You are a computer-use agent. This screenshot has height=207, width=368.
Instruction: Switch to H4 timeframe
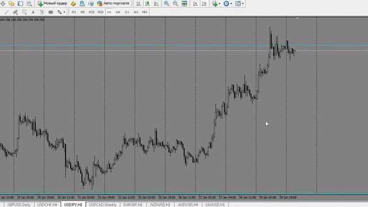118,12
